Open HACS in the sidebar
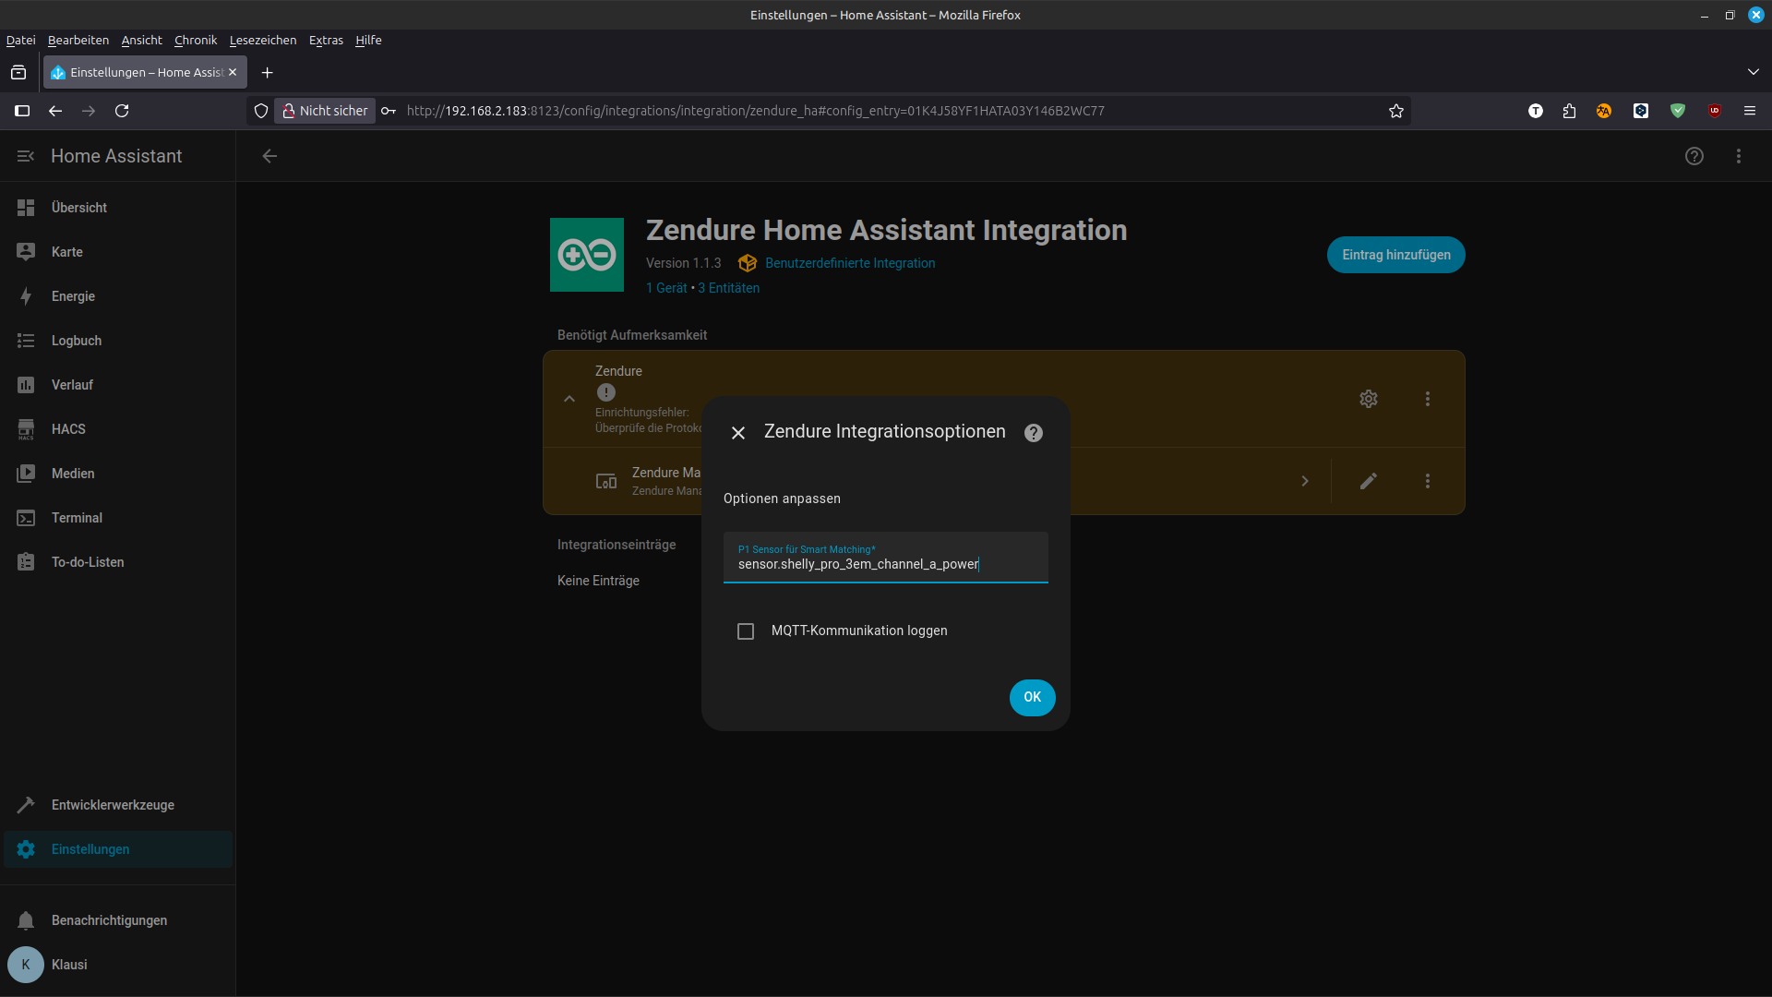Image resolution: width=1772 pixels, height=997 pixels. (x=118, y=429)
